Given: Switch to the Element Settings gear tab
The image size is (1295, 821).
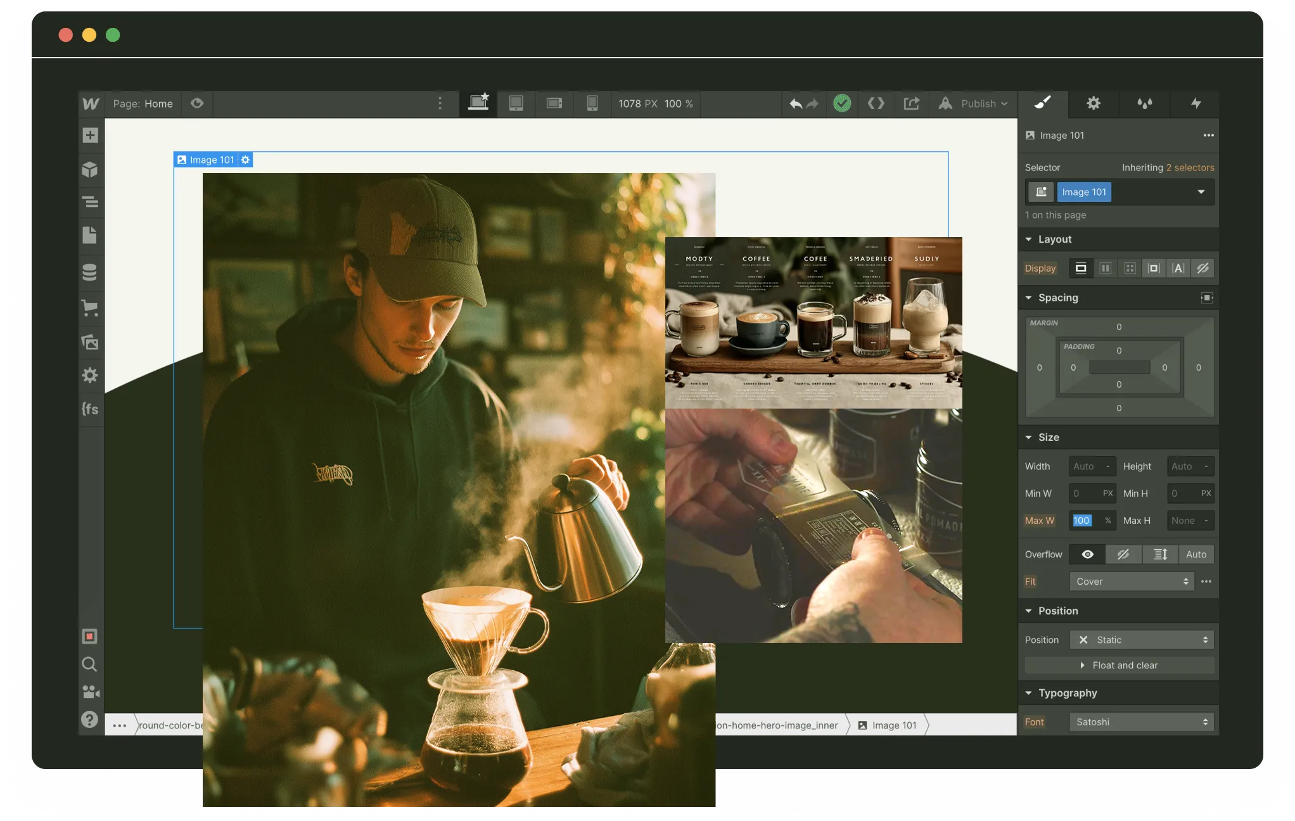Looking at the screenshot, I should 1094,103.
